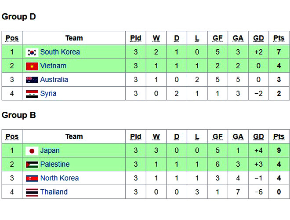Screen dimensions: 290x220
Task: Click the Pts header in Group D table
Action: click(x=279, y=38)
